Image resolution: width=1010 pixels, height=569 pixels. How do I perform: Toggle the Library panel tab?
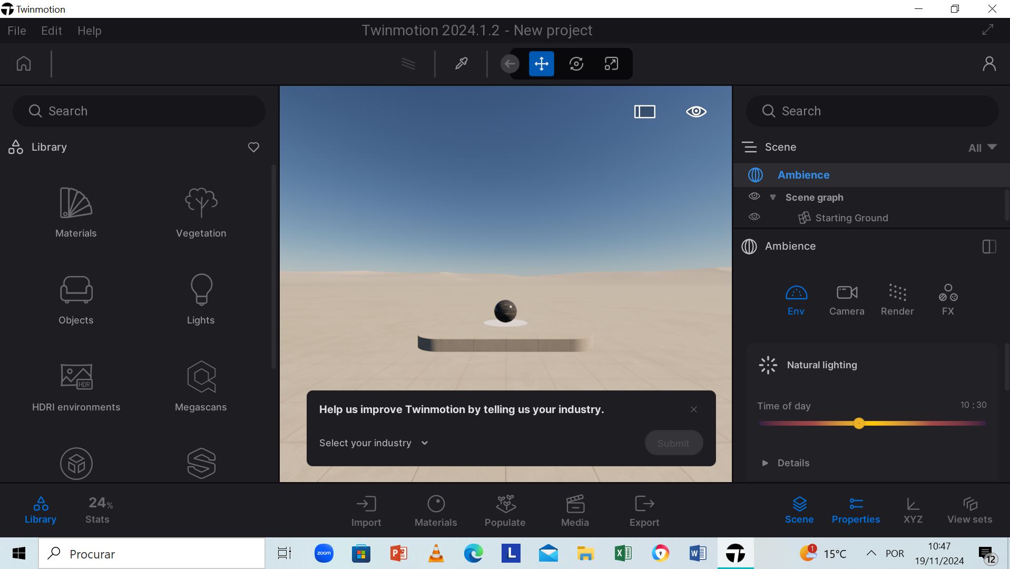pos(41,510)
